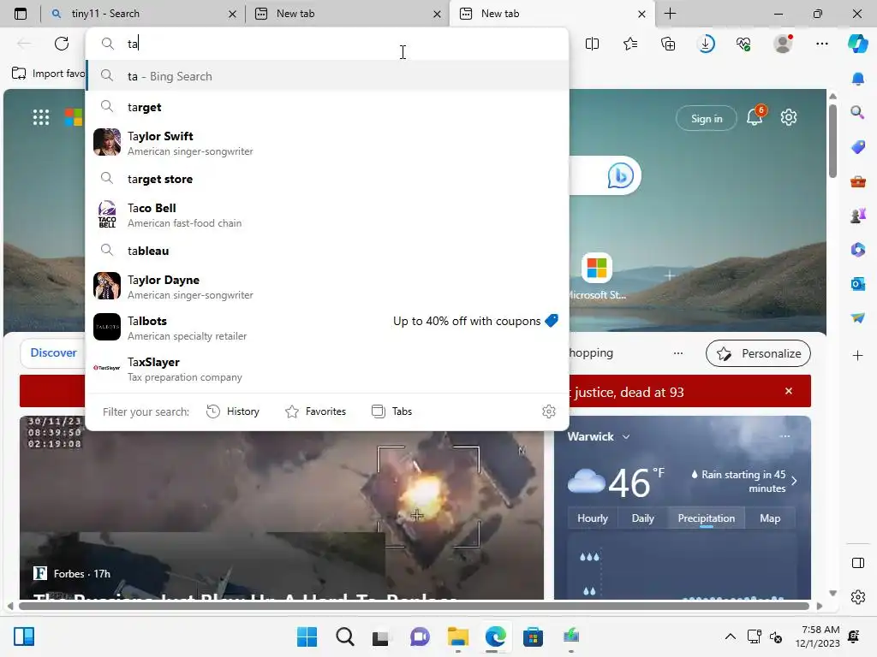Screen dimensions: 877x657
Task: Open Microsoft Store from taskbar
Action: 533,636
